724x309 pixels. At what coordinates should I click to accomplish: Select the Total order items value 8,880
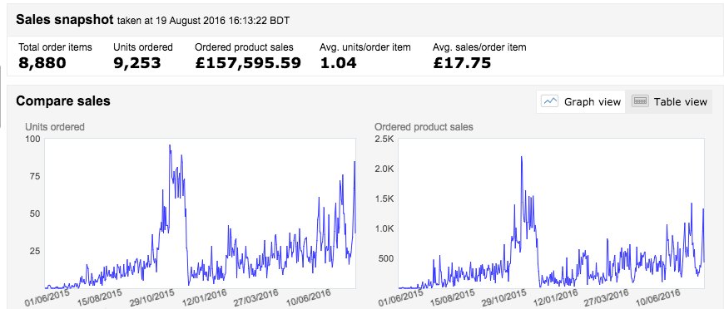point(42,63)
